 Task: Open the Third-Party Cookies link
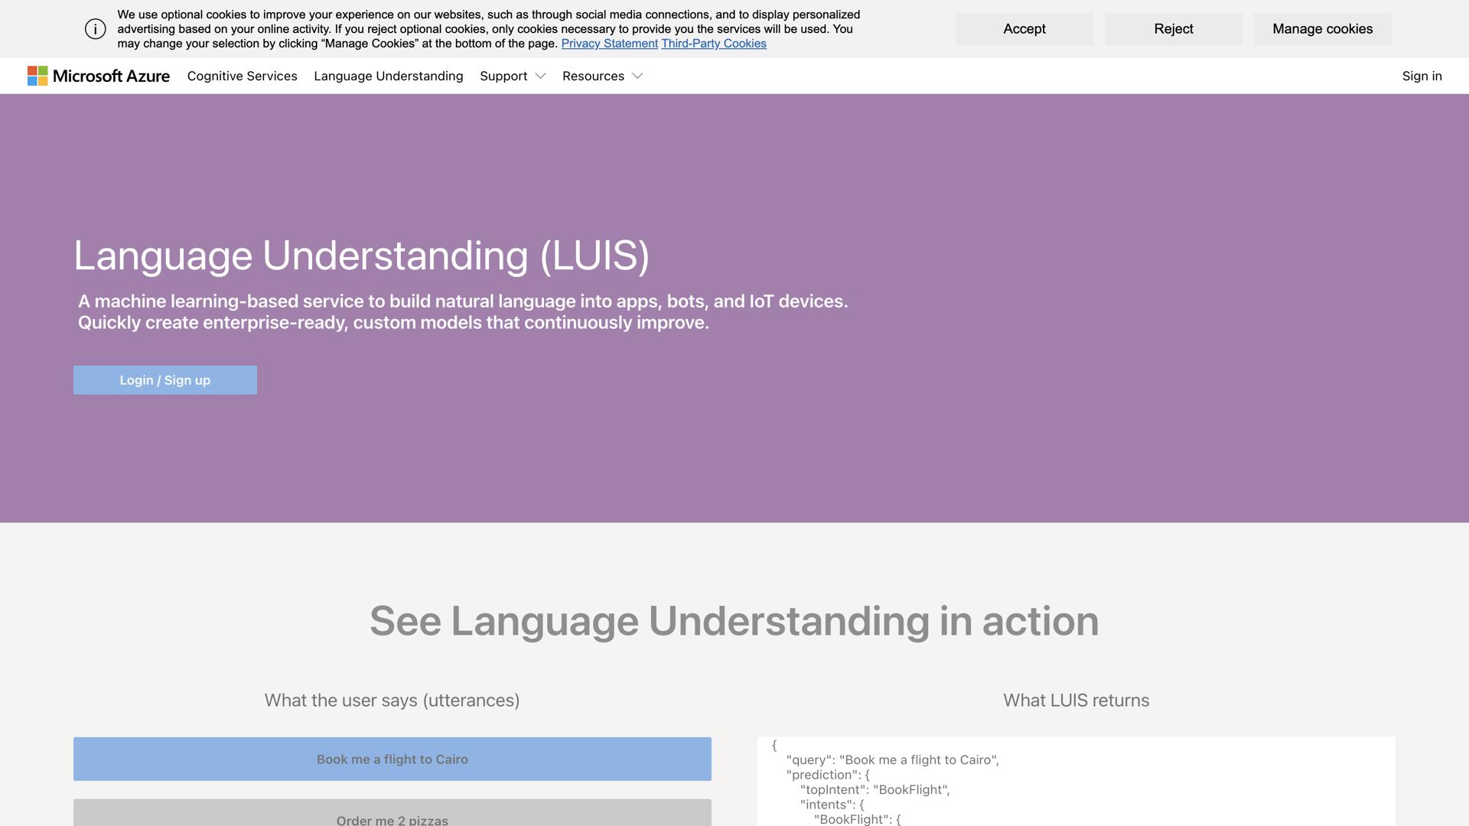[713, 44]
